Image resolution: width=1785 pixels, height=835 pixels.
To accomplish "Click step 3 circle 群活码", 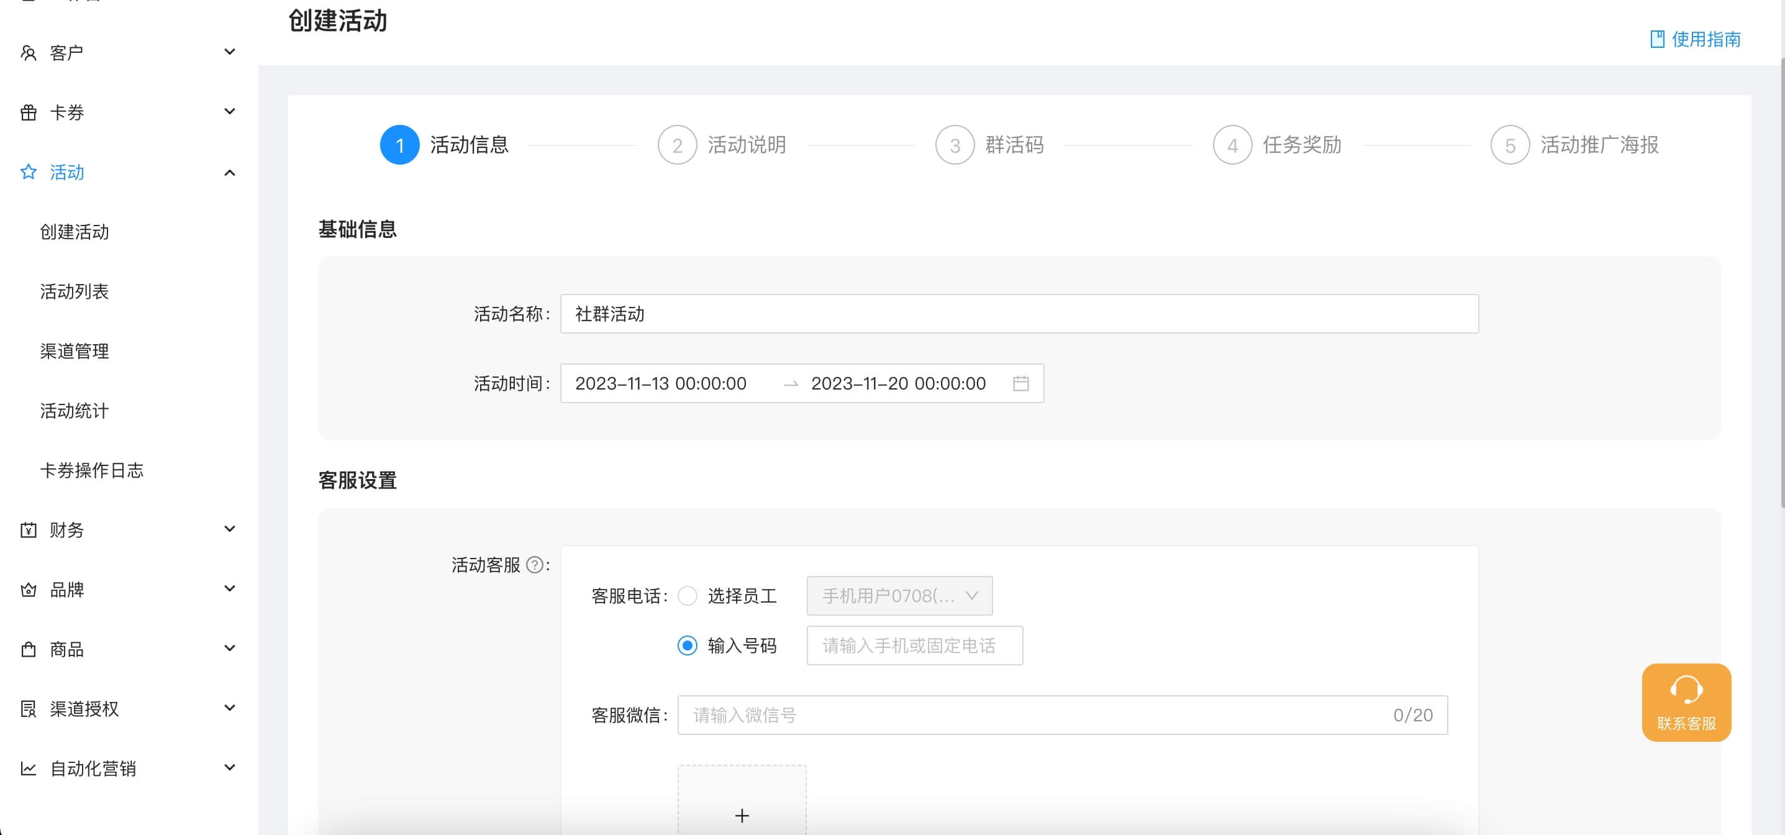I will (955, 145).
